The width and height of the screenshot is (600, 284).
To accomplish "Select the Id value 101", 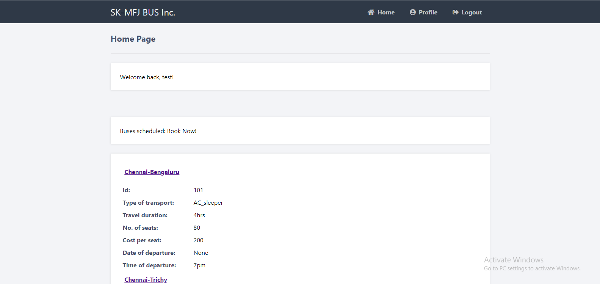I will point(198,190).
